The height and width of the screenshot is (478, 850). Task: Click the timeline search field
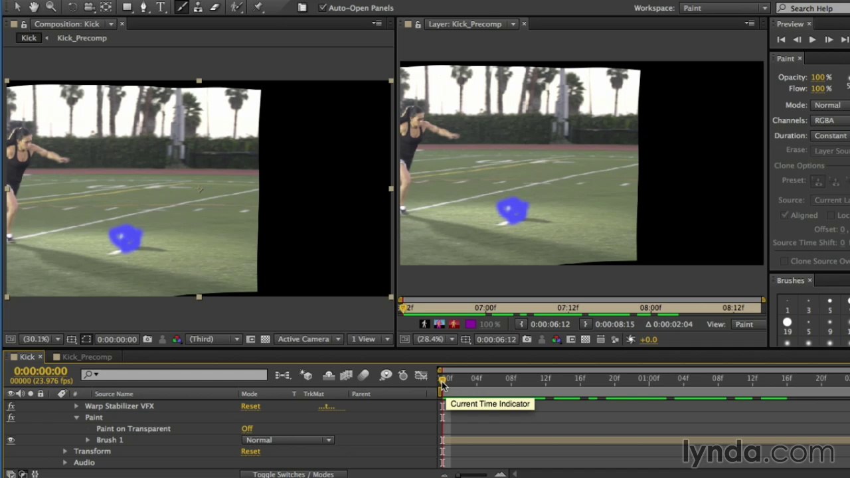174,375
